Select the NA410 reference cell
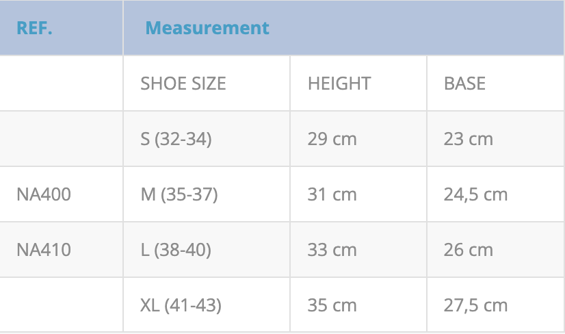Viewport: 565px width, 334px height. click(44, 250)
